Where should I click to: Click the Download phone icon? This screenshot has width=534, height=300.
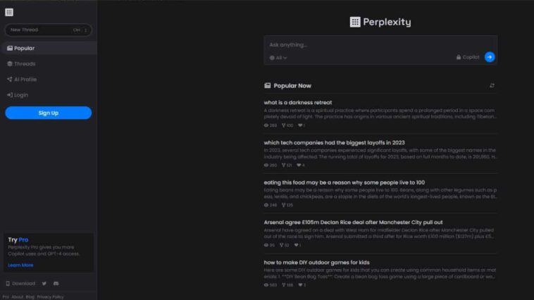[8, 283]
